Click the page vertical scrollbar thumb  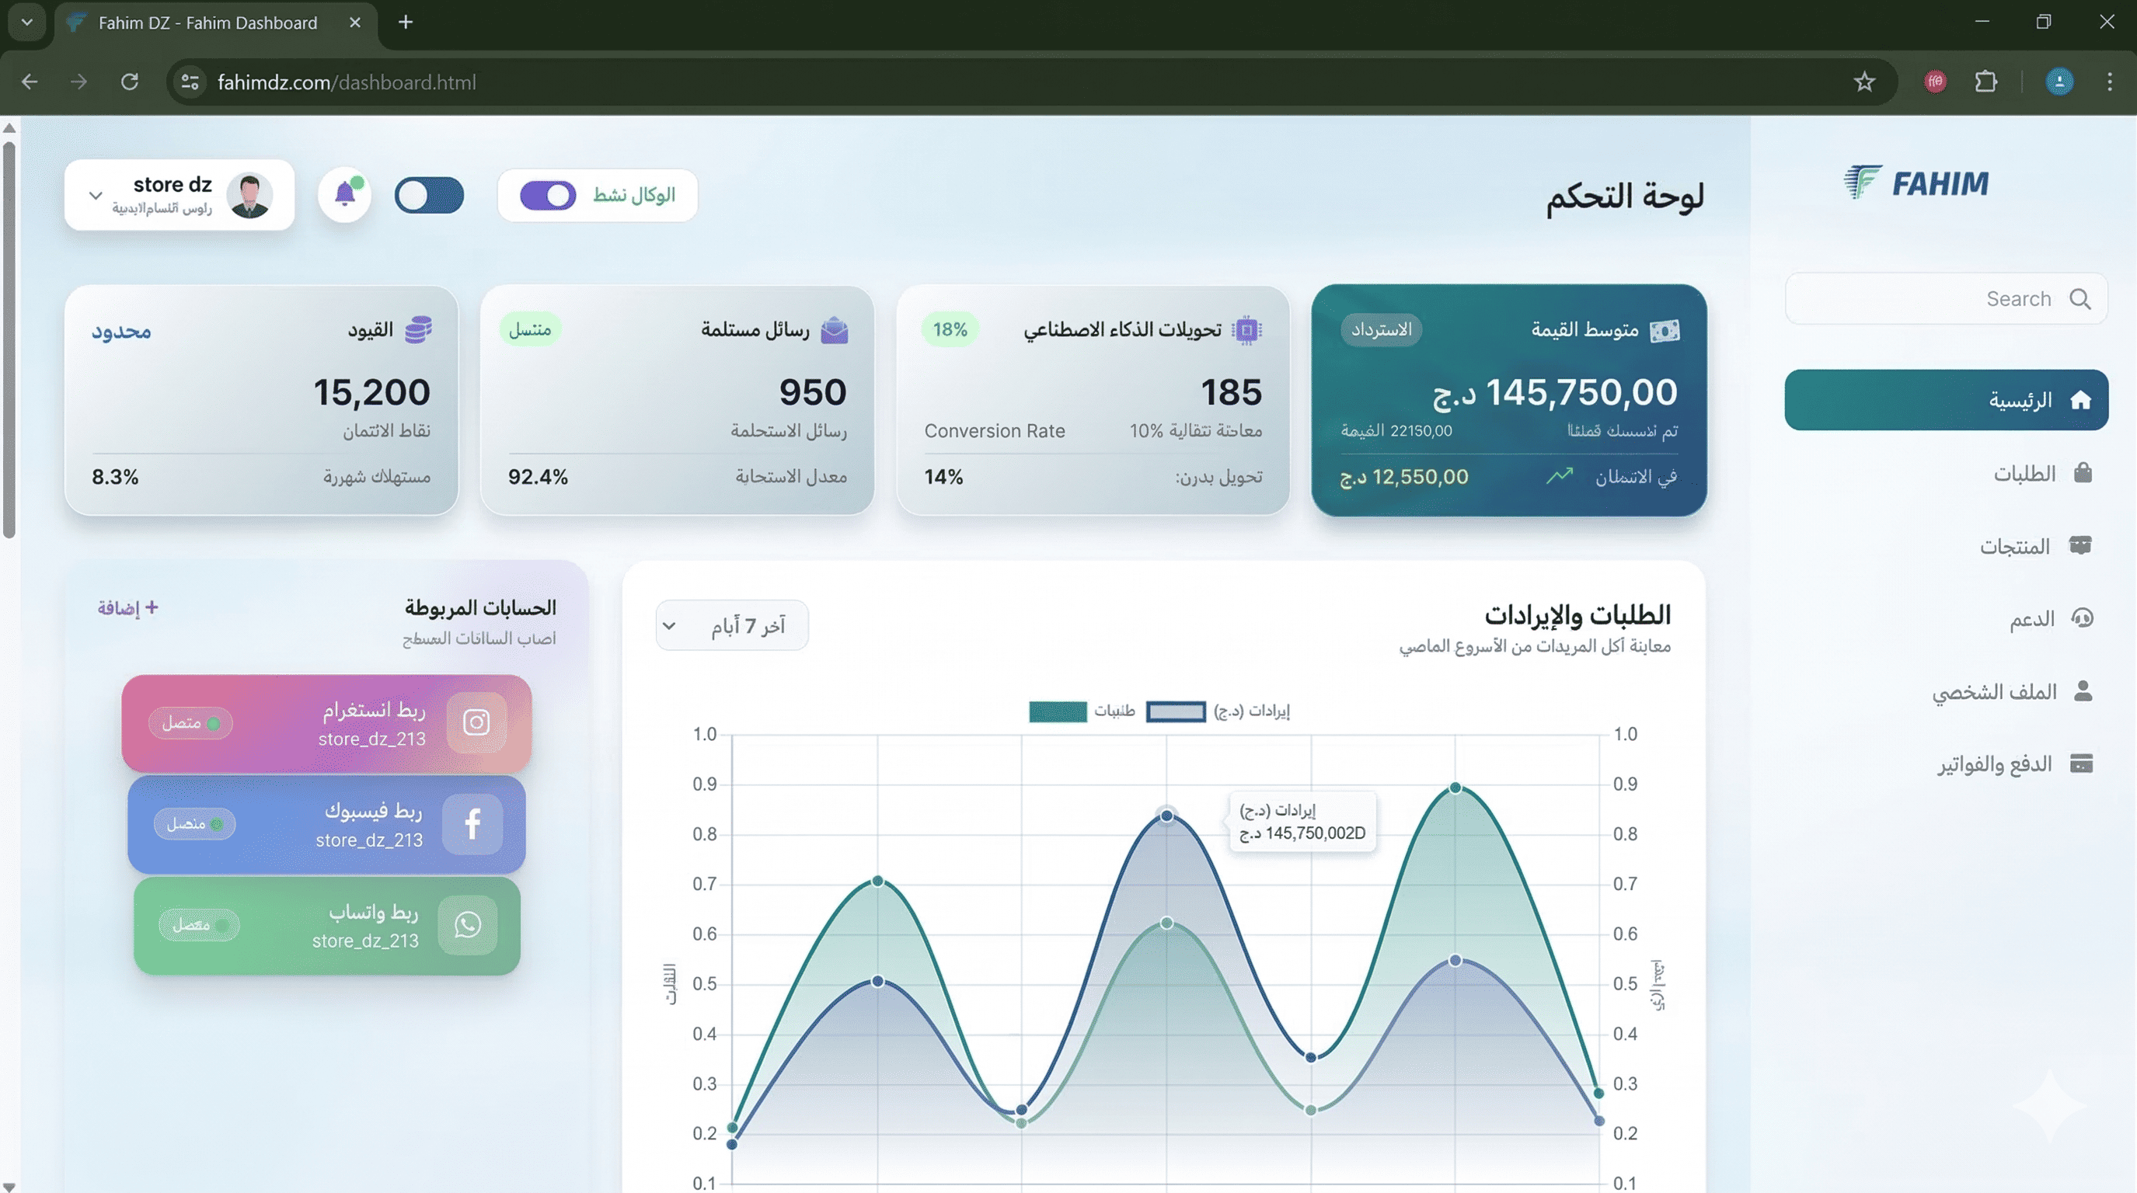(9, 340)
